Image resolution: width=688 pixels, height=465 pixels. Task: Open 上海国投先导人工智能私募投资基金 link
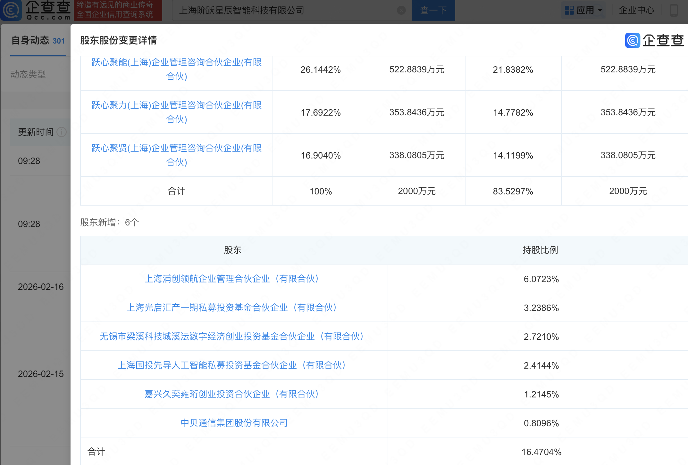pos(232,365)
